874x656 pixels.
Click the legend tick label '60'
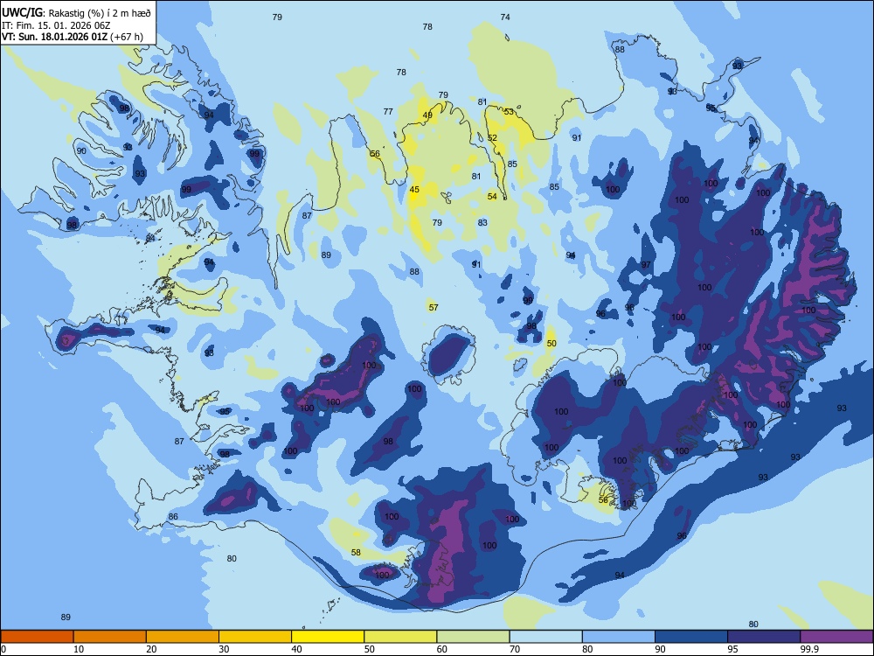click(x=442, y=649)
